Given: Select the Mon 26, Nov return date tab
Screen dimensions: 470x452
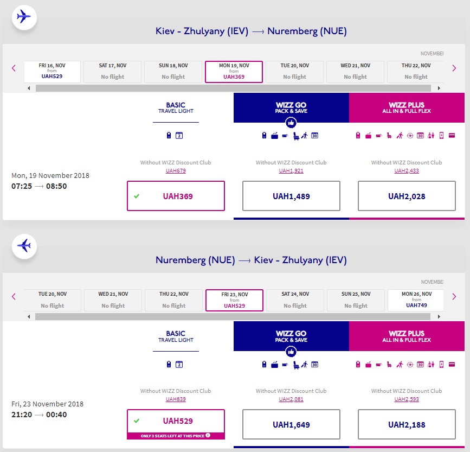Looking at the screenshot, I should tap(416, 300).
